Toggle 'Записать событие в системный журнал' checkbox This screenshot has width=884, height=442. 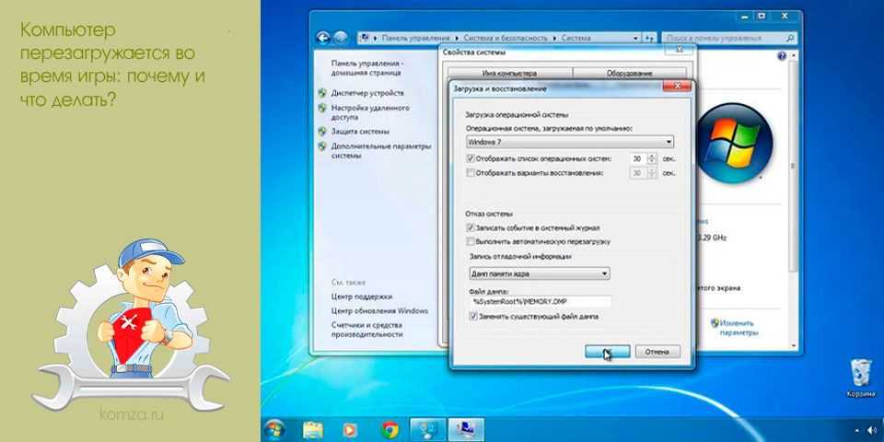471,227
